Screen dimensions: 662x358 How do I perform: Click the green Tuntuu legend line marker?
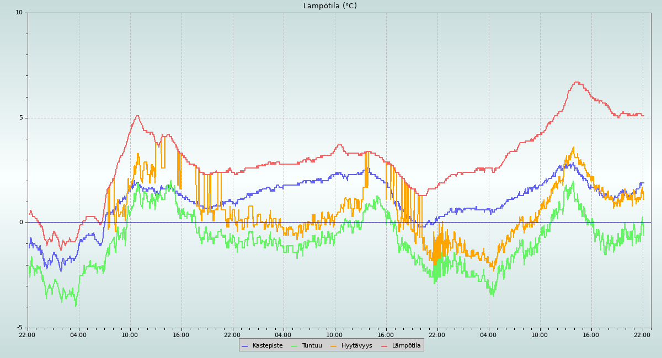pos(294,346)
